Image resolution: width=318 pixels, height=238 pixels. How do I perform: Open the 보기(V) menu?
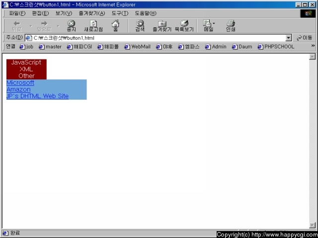(64, 13)
